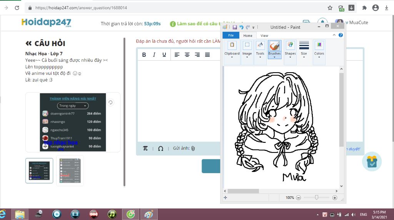Center align text in the answer editor
Viewport: 394px width, 220px height.
click(x=187, y=55)
